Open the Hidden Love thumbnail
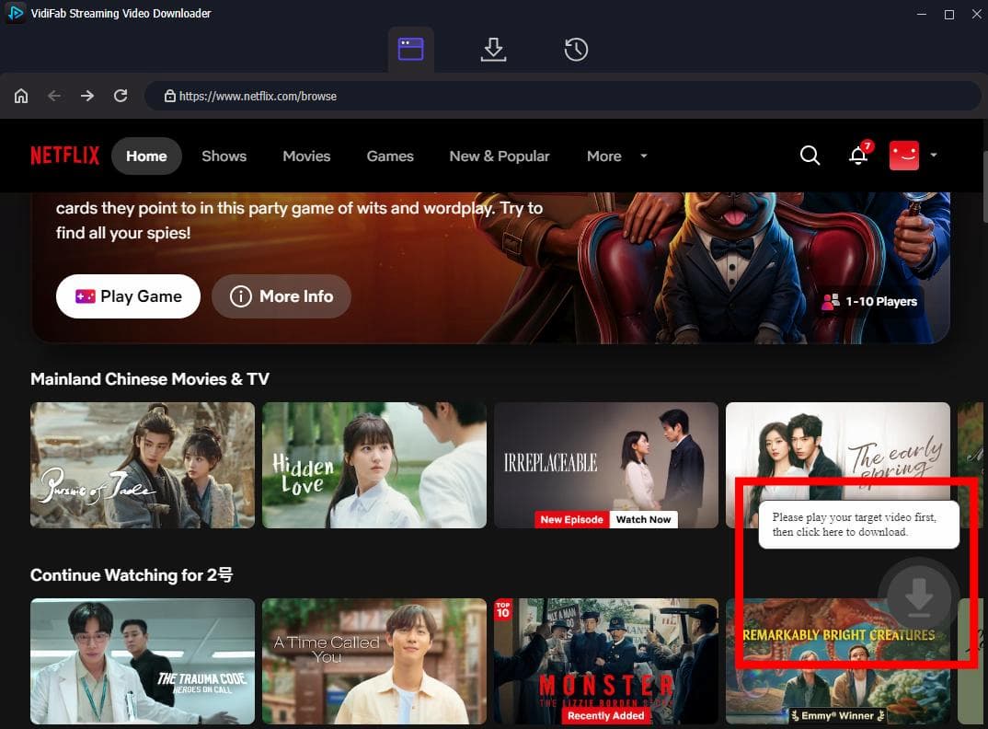The width and height of the screenshot is (988, 729). coord(374,465)
